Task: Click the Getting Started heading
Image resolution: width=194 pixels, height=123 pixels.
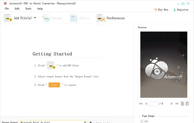Action: pos(52,54)
